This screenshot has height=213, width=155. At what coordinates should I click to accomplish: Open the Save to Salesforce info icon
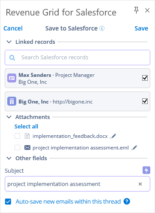pyautogui.click(x=102, y=28)
